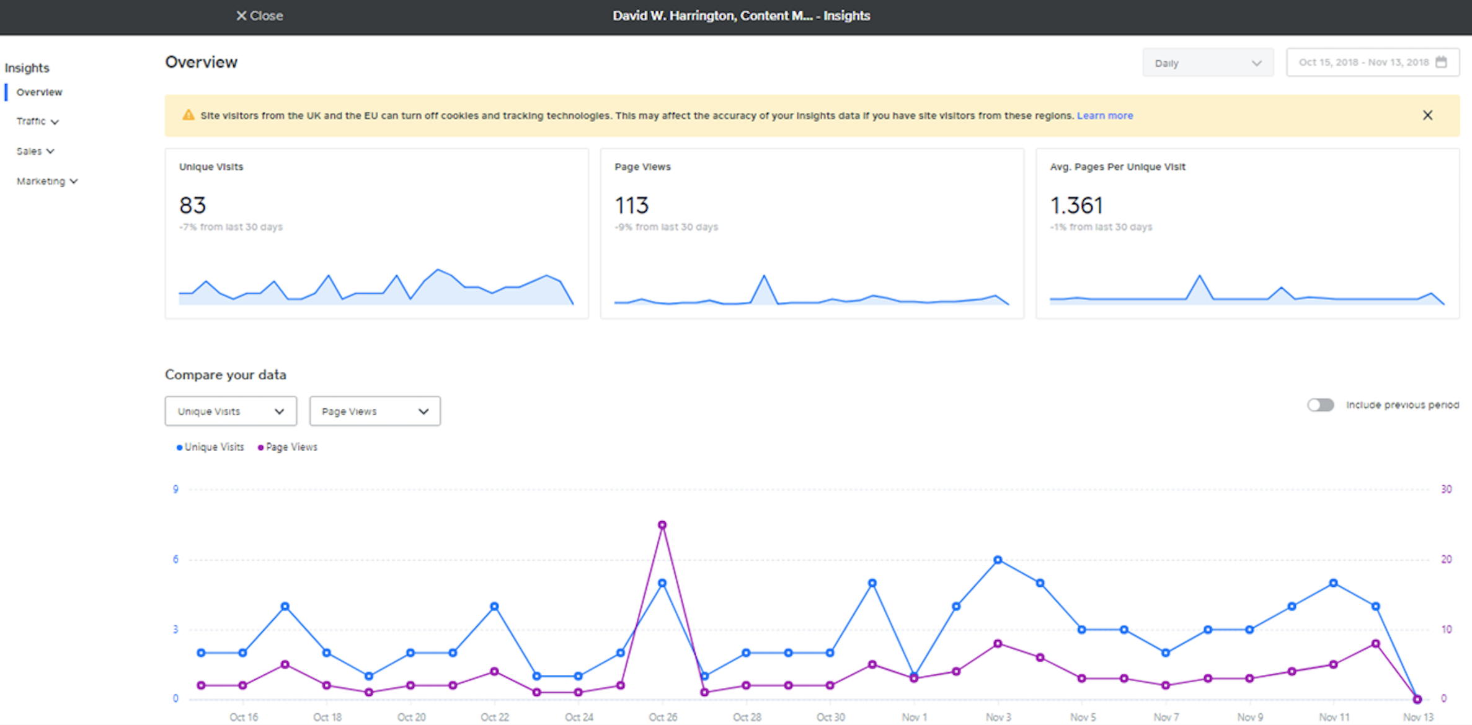Toggle Include previous period switch

(x=1320, y=405)
